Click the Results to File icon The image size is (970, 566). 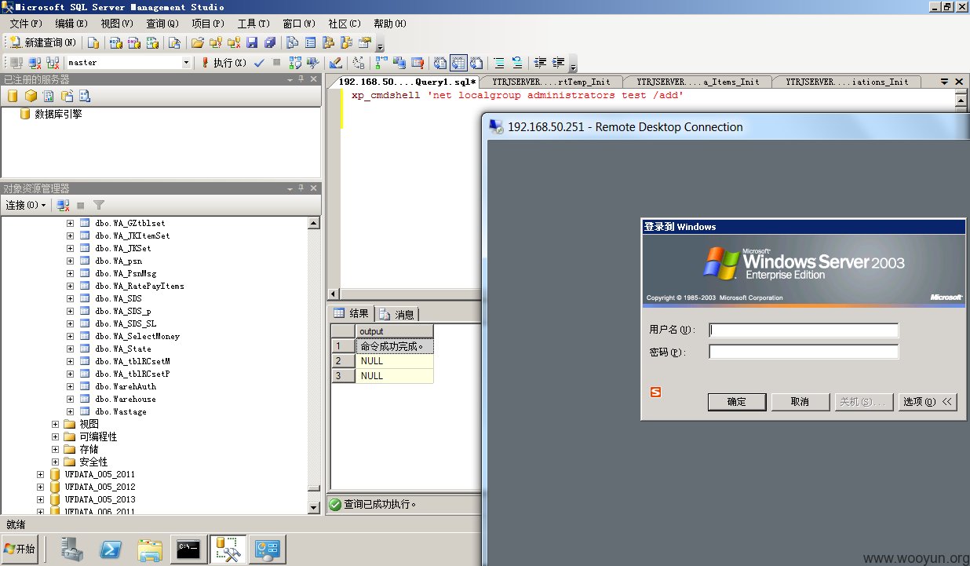click(x=476, y=63)
